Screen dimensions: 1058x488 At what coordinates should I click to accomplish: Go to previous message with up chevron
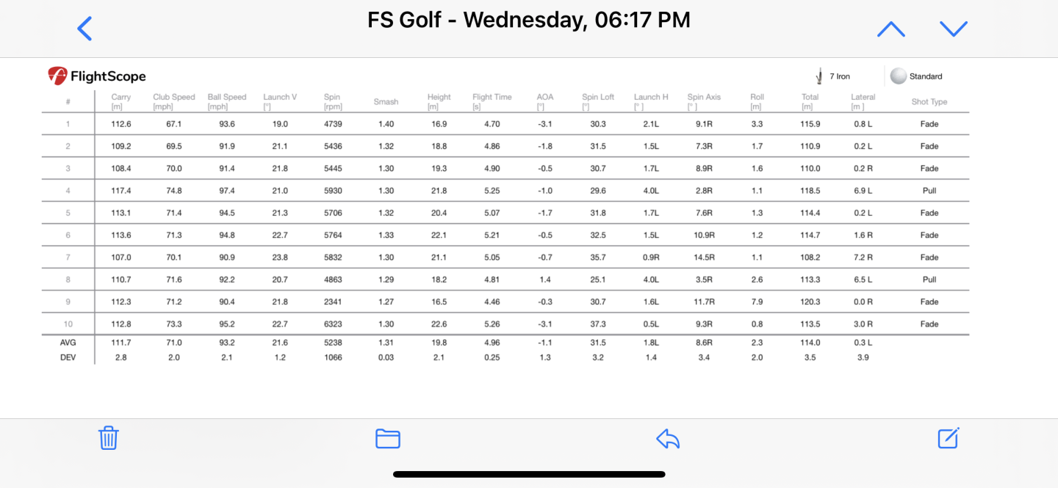tap(890, 29)
